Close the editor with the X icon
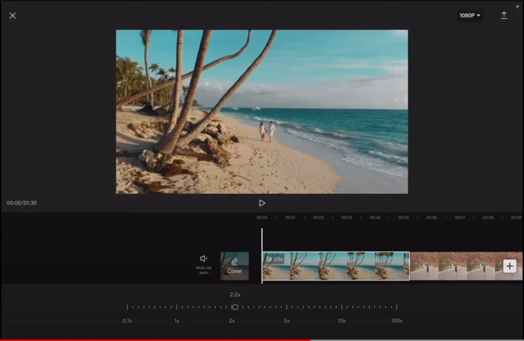The width and height of the screenshot is (524, 341). pyautogui.click(x=13, y=15)
